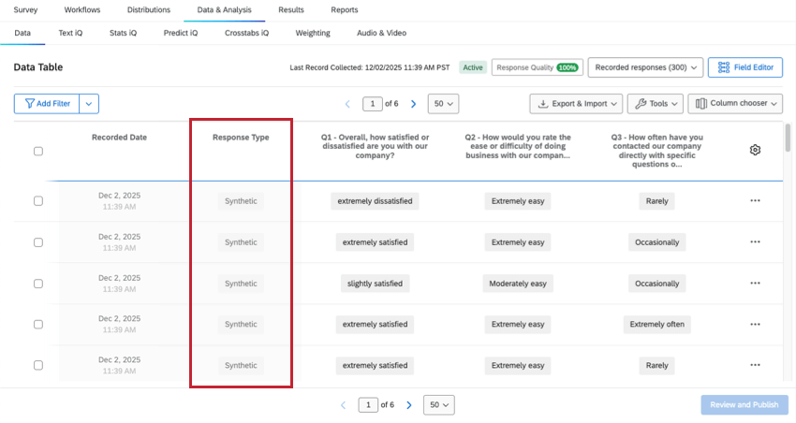Click the Add Filter button
Screen dimensions: 796x423
click(46, 104)
